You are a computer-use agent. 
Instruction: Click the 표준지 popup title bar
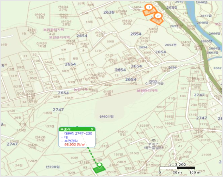(x=77, y=129)
